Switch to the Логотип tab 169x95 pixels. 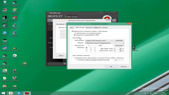point(89,27)
